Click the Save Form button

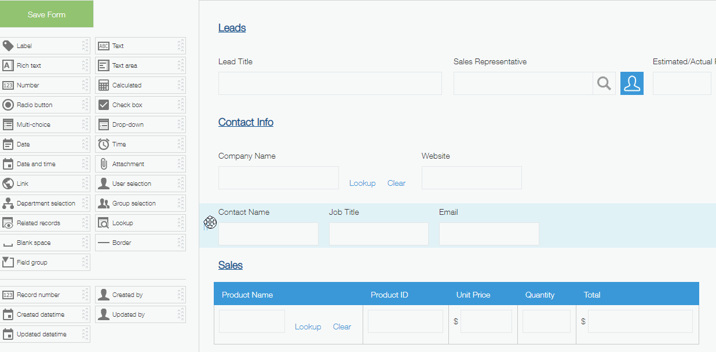point(46,14)
